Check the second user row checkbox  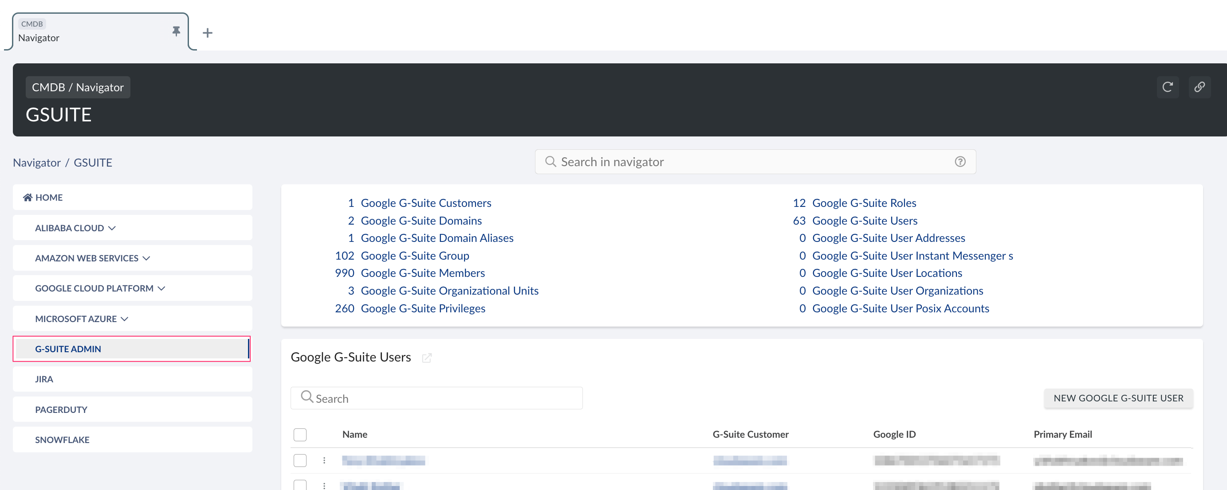300,485
